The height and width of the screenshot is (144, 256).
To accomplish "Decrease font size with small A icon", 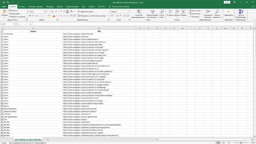I will coord(56,12).
